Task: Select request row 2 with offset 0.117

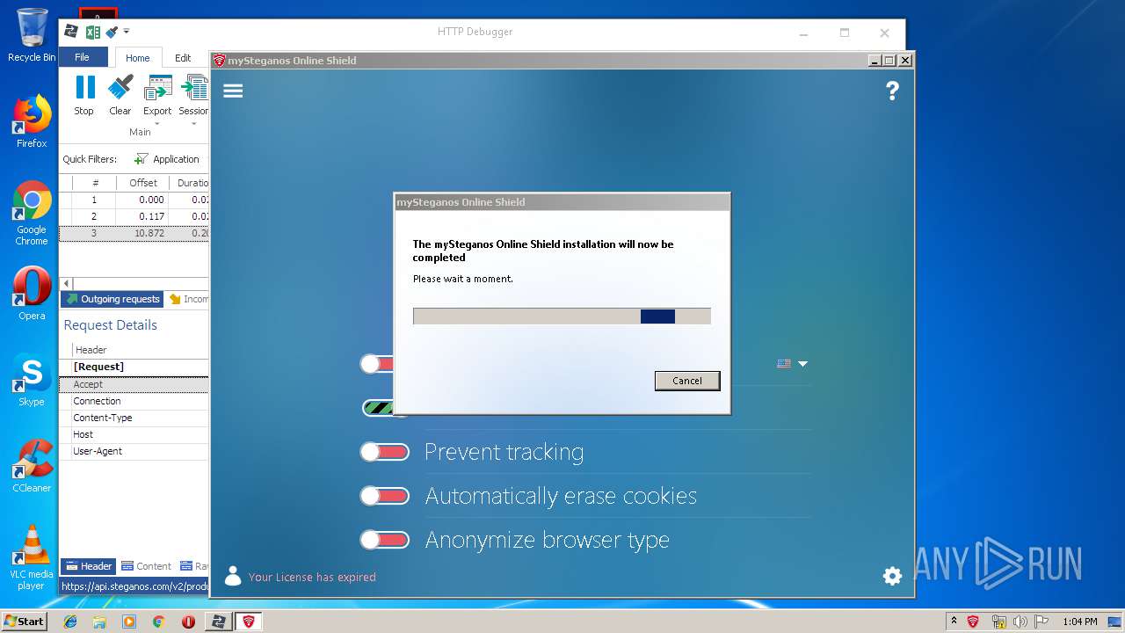Action: tap(134, 216)
